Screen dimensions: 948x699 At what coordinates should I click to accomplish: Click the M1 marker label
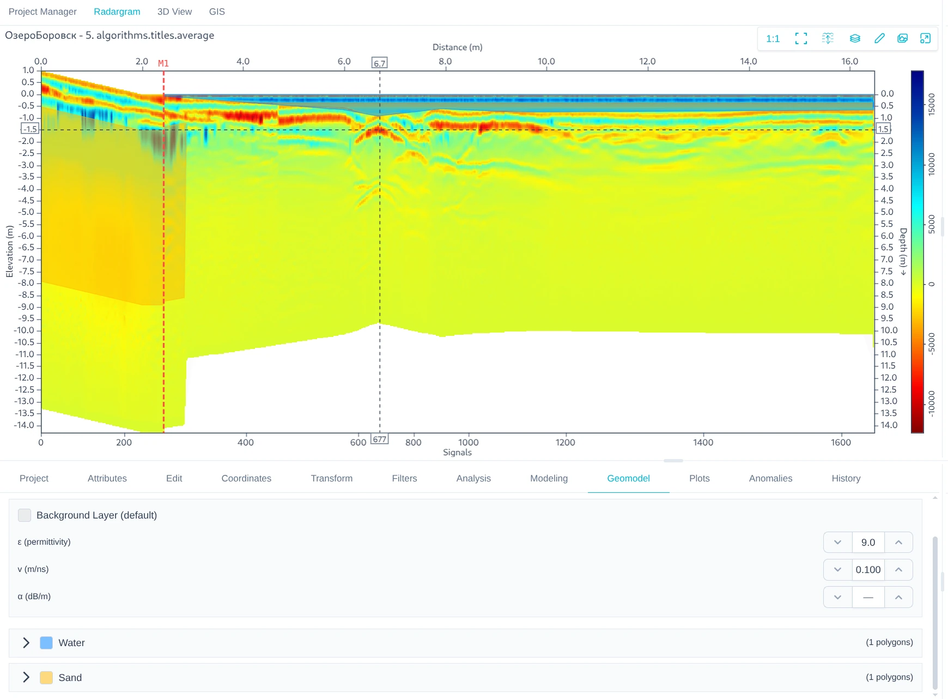pyautogui.click(x=163, y=63)
